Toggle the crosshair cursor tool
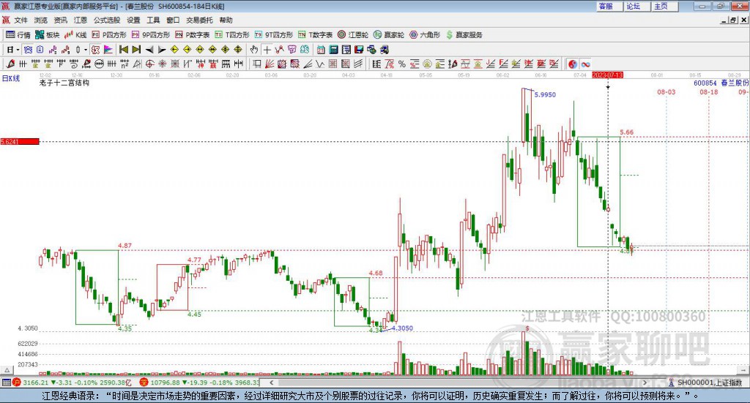The image size is (750, 403). pyautogui.click(x=267, y=50)
